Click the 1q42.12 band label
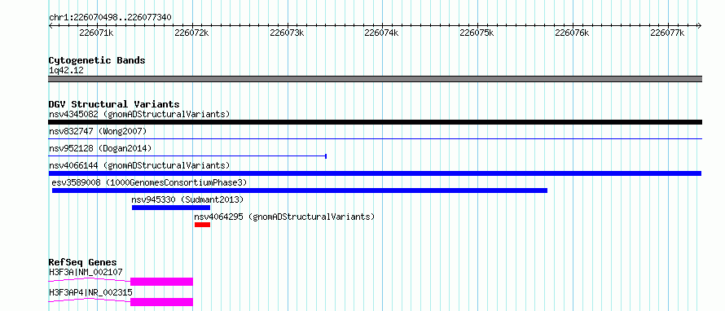Viewport: 725px width, 311px height. (x=66, y=70)
